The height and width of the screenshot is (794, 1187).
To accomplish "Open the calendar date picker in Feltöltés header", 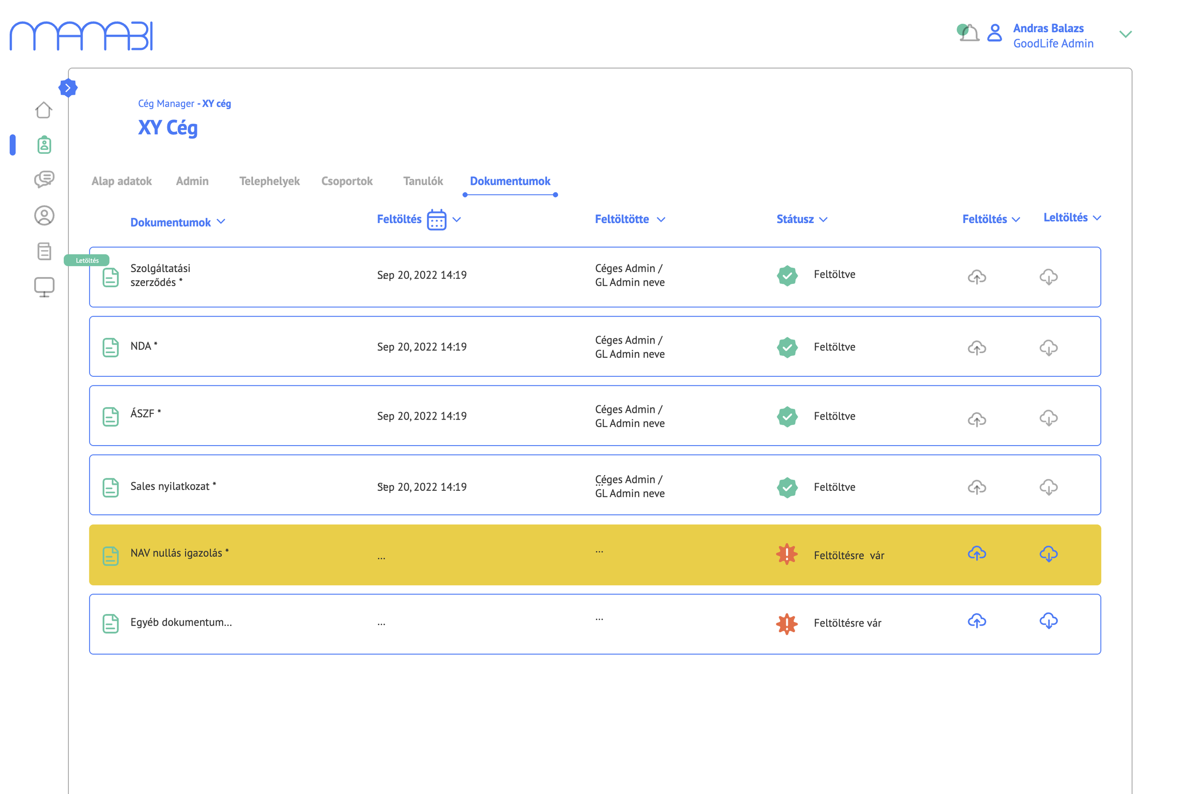I will 436,220.
